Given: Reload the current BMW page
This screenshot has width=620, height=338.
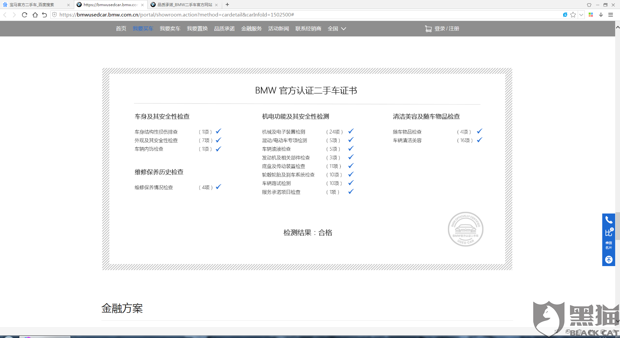Looking at the screenshot, I should click(x=25, y=15).
